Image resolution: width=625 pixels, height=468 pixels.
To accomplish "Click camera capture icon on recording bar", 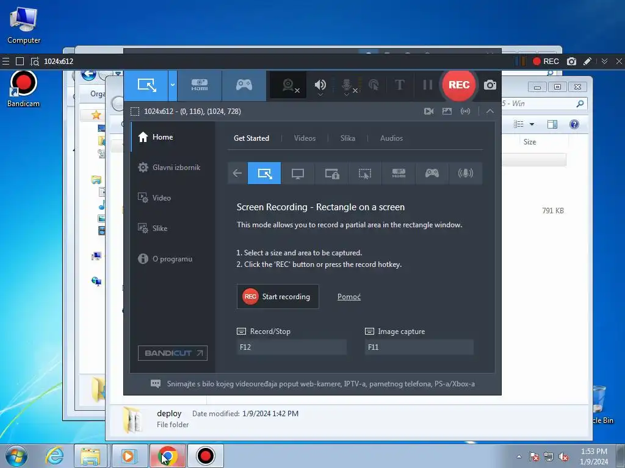I will click(x=571, y=62).
